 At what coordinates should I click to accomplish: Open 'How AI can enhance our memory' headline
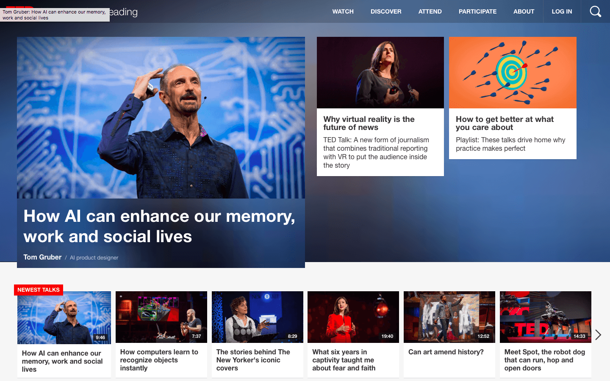pyautogui.click(x=159, y=226)
